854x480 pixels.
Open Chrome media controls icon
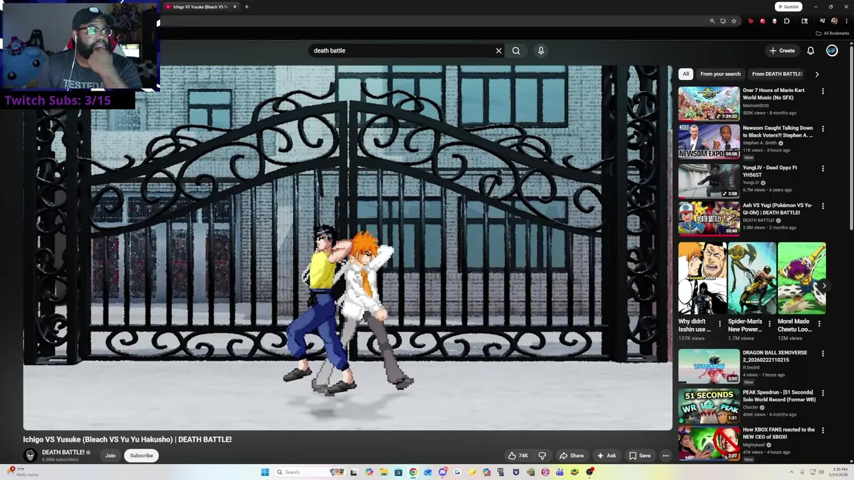coord(823,21)
